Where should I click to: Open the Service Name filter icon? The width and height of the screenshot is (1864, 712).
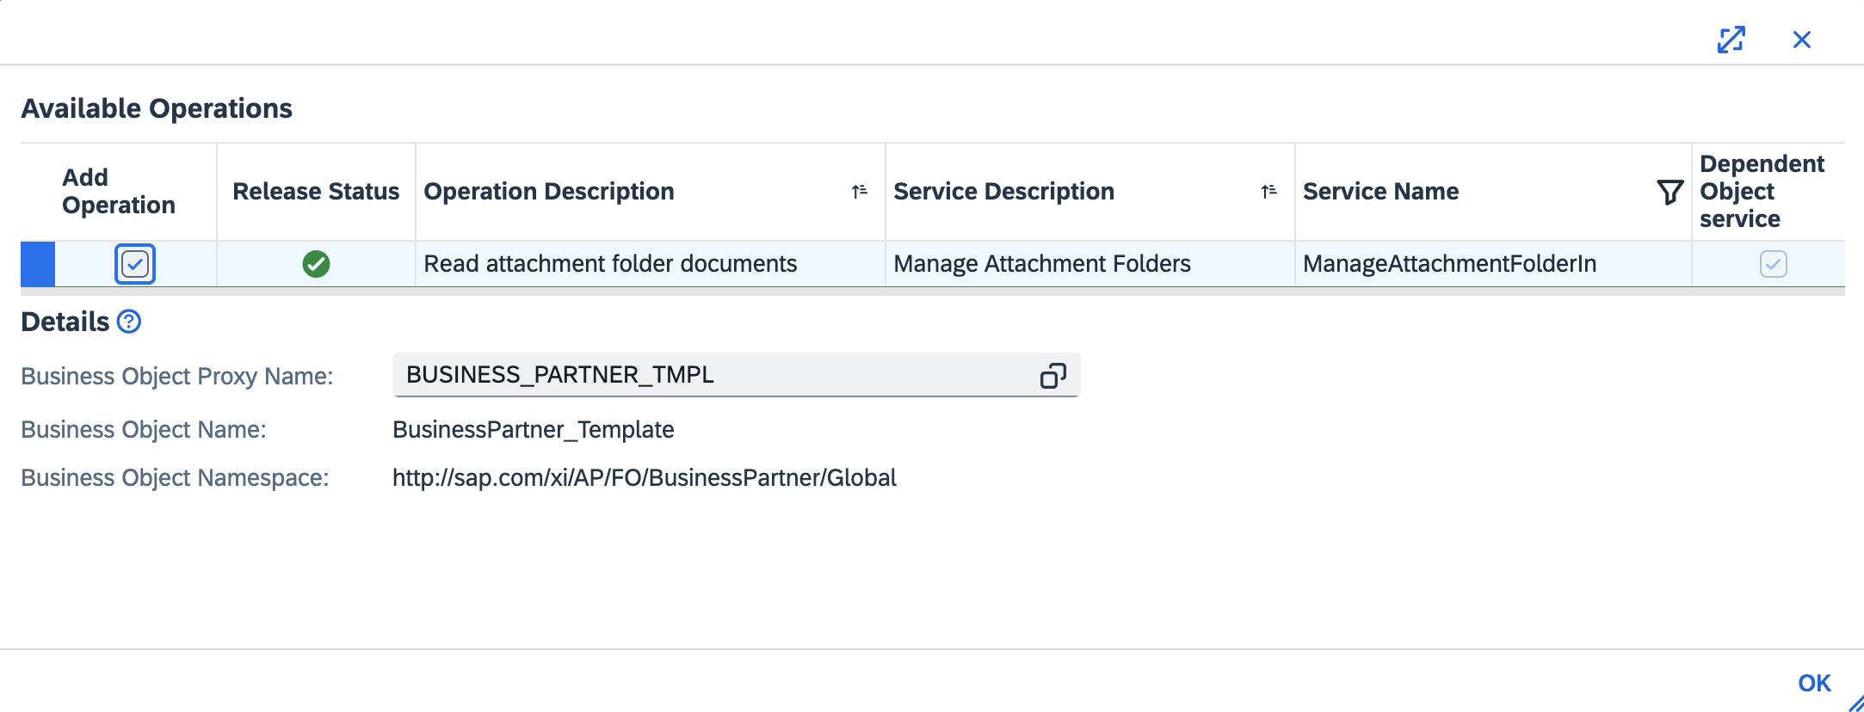1670,192
